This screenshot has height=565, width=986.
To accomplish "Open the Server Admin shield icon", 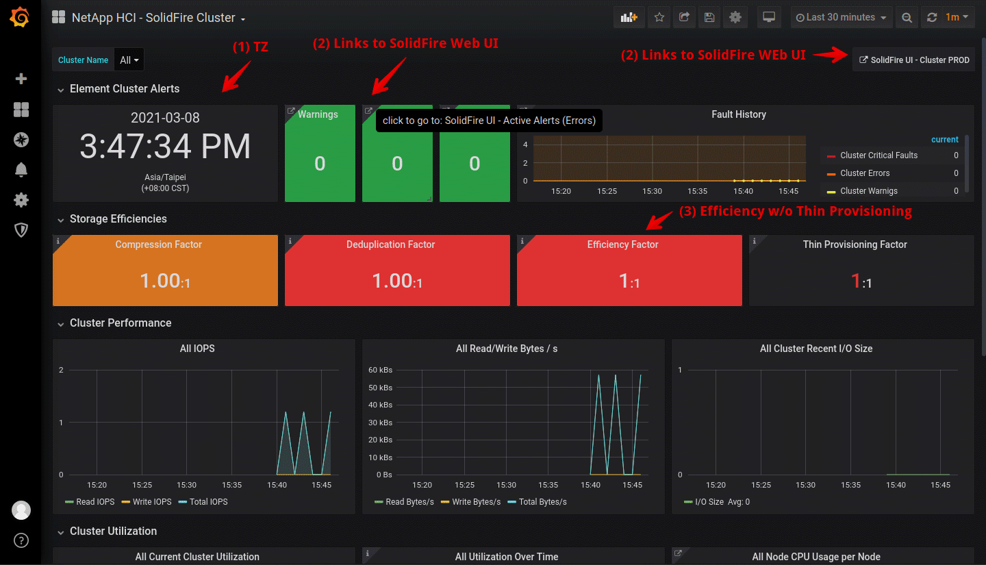I will [21, 230].
